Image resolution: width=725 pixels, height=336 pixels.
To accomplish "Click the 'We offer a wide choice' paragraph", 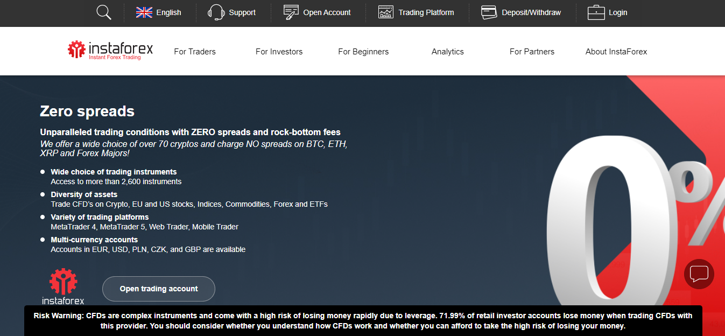I will tap(194, 149).
